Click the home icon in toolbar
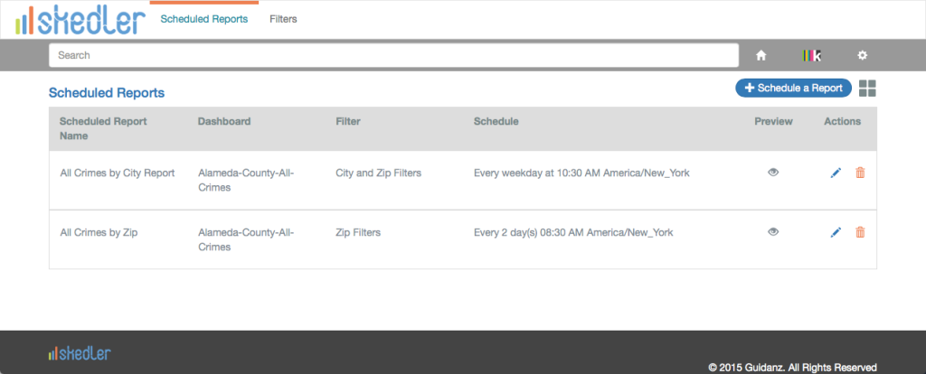 tap(761, 55)
